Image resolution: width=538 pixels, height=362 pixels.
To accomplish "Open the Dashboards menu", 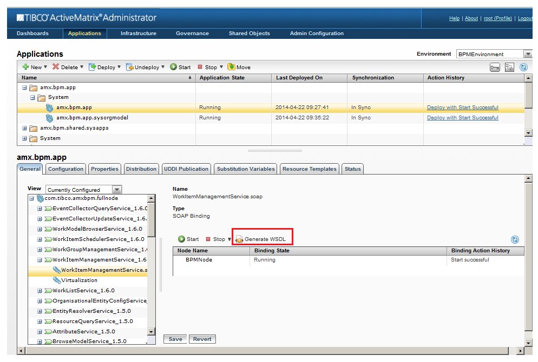I will 32,33.
